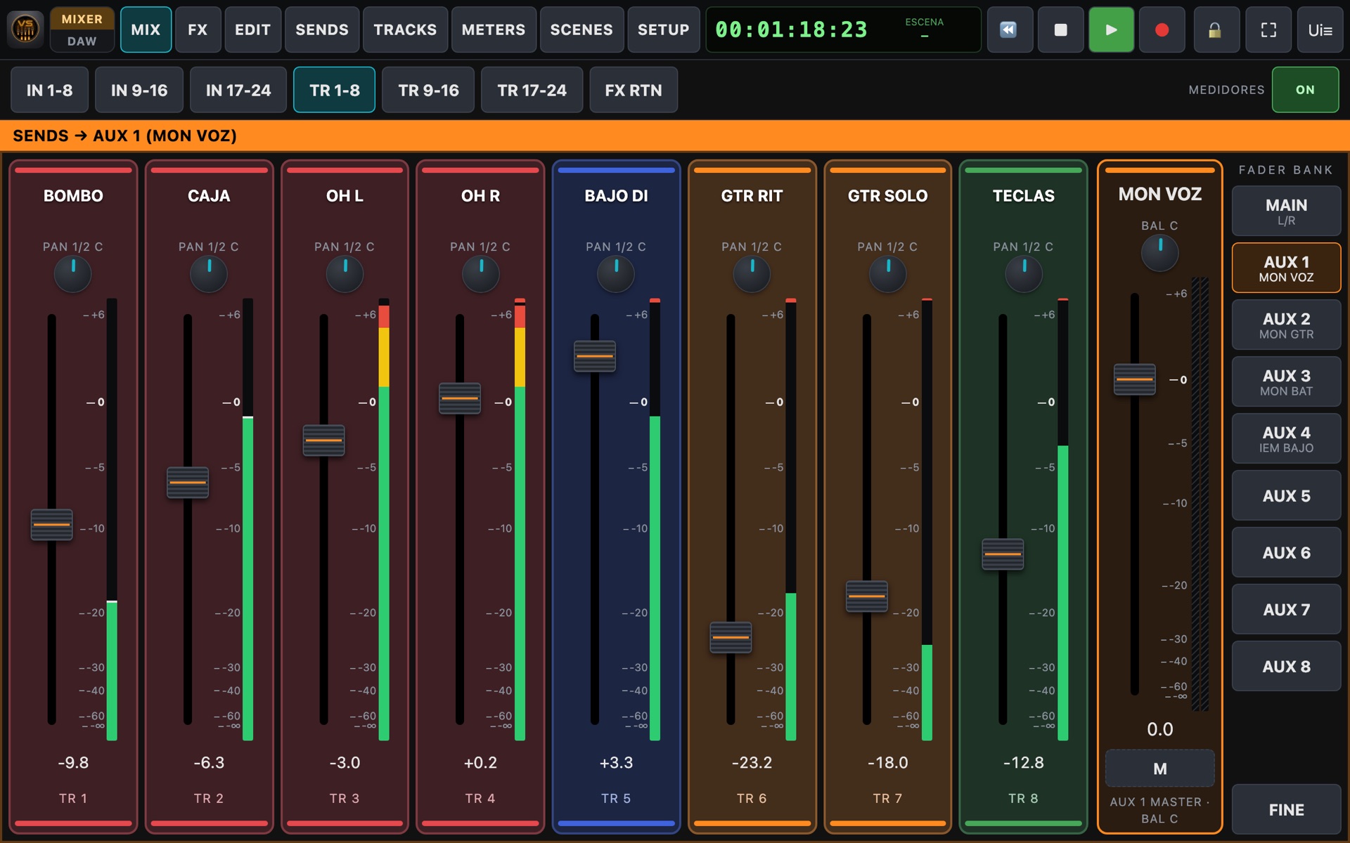Turn off the MEDIDORES ON switch

pyautogui.click(x=1305, y=89)
